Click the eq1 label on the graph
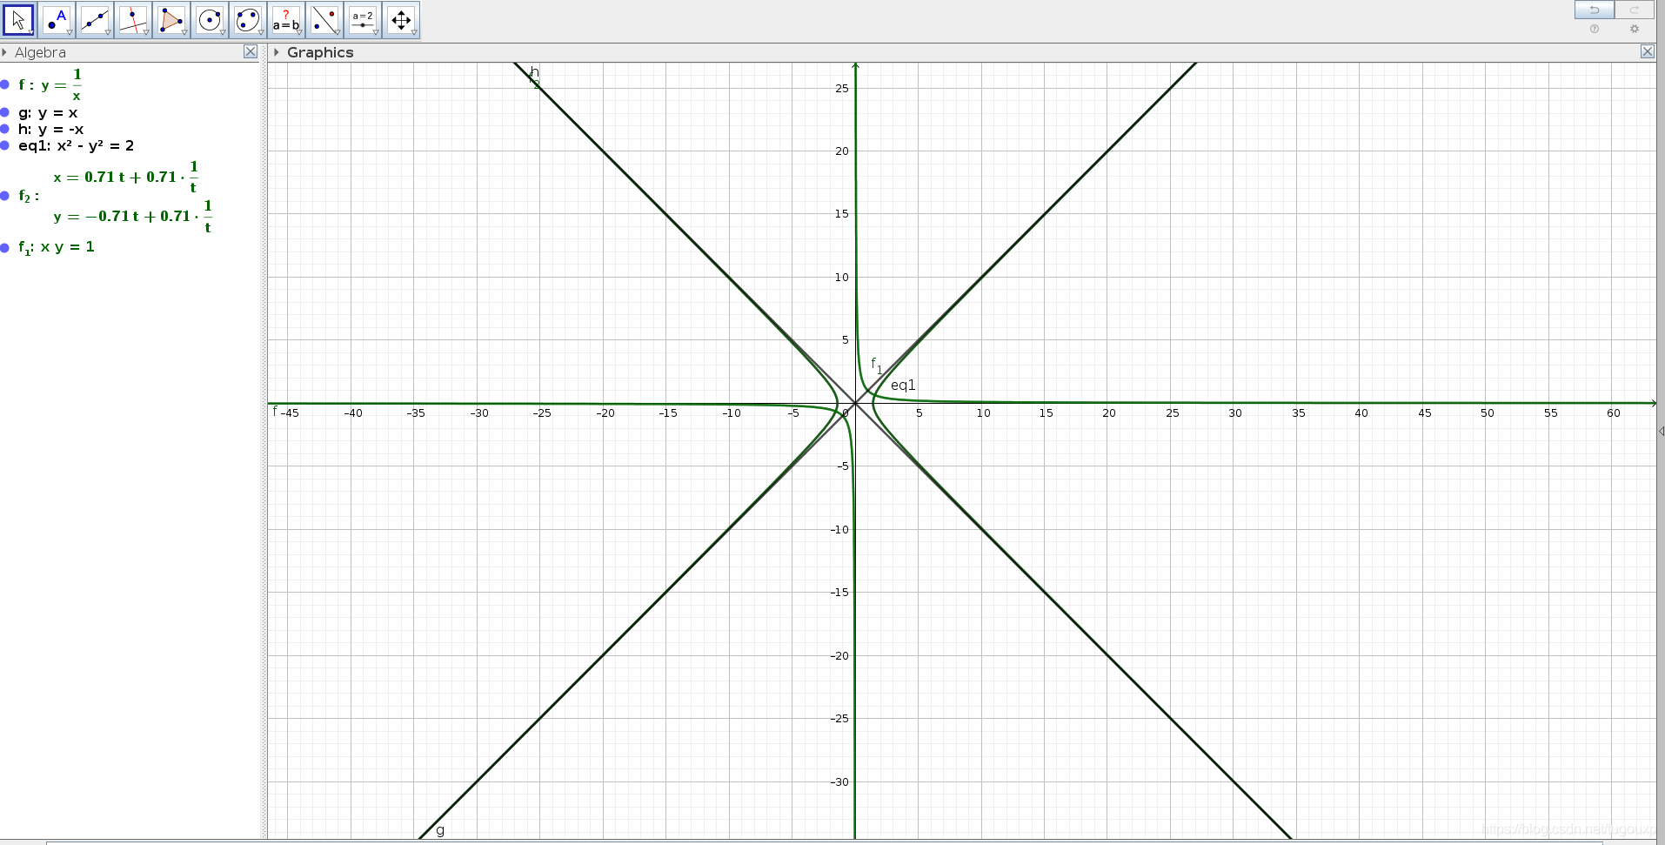 point(903,385)
